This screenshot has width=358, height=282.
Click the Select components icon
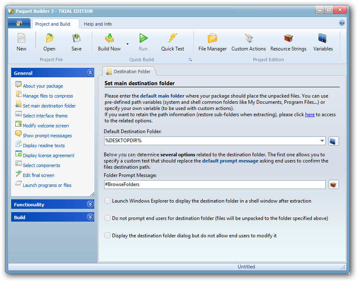19,164
